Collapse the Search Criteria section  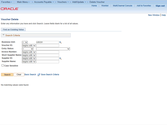tap(3, 35)
